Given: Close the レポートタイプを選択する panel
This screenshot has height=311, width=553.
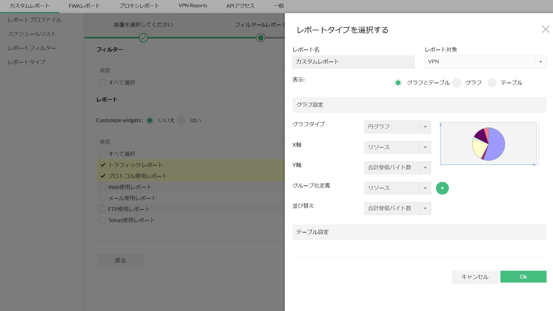Looking at the screenshot, I should point(545,29).
